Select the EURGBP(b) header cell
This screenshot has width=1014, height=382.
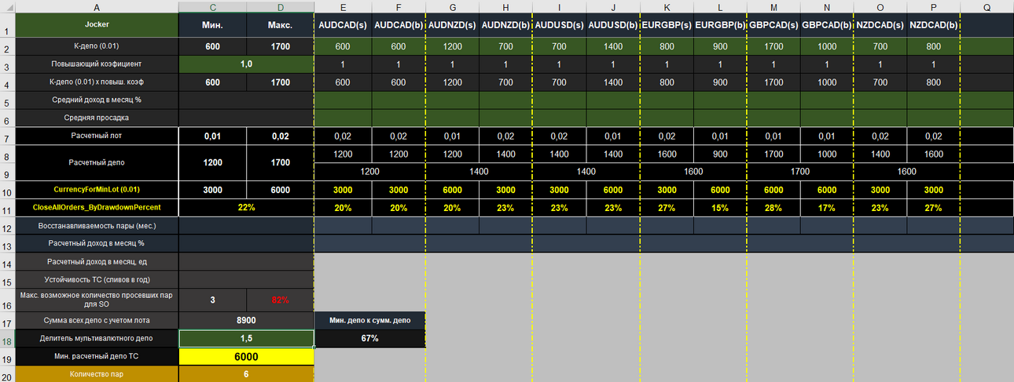(721, 25)
